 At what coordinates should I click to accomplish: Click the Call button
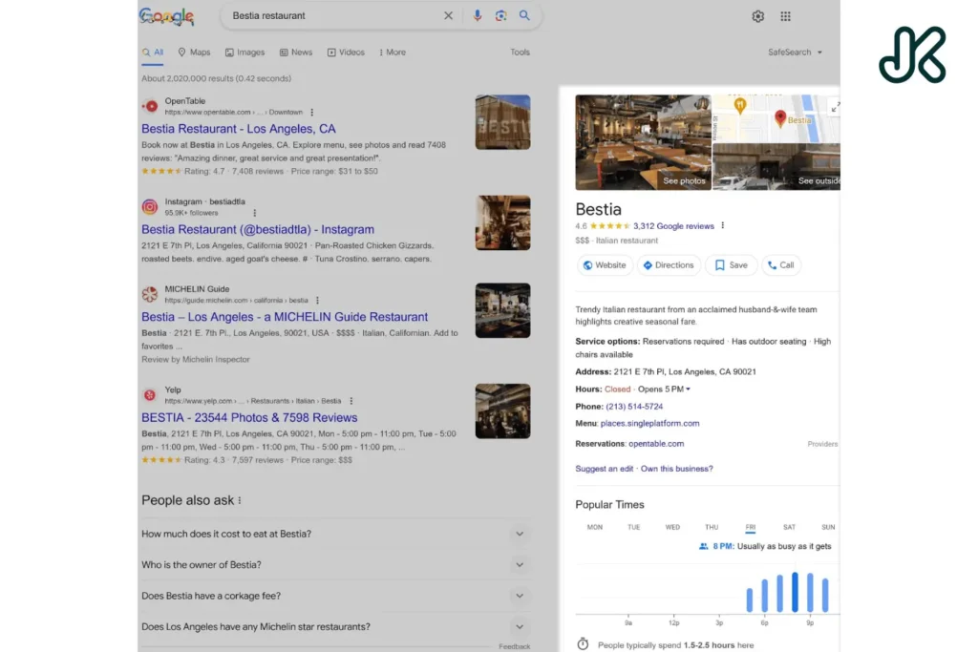pos(781,265)
